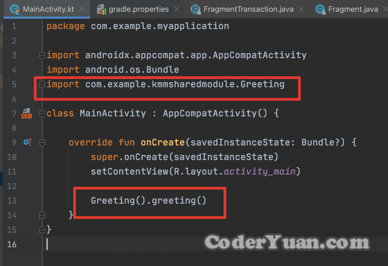388x266 pixels.
Task: Click the setContentView call on line 11
Action: tap(195, 171)
